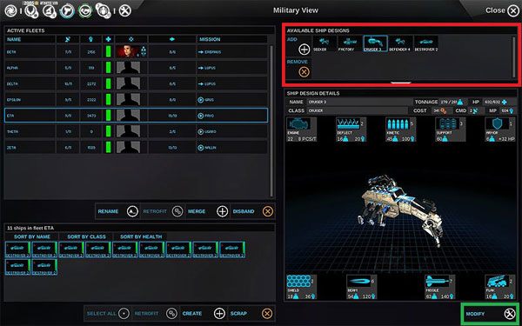Open the research screen icon in top bar
This screenshot has width=522, height=326.
(49, 10)
